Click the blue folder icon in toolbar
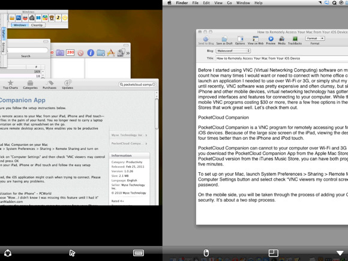The image size is (348, 261). pos(101,53)
